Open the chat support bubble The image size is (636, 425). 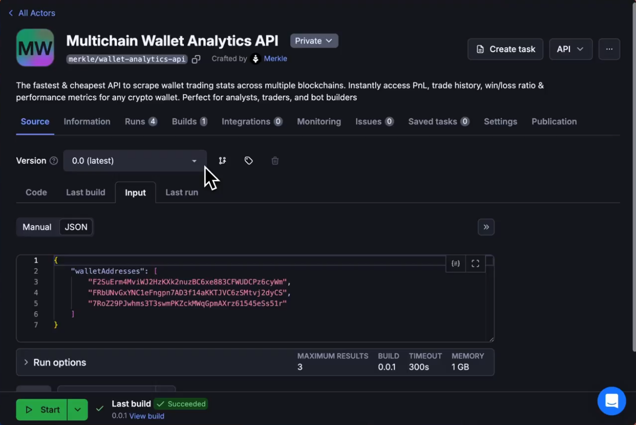[x=612, y=401]
